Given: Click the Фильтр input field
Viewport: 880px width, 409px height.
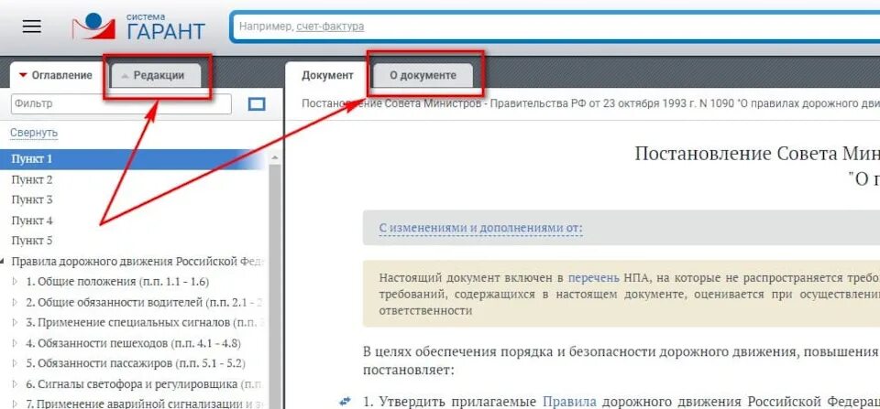Looking at the screenshot, I should click(x=121, y=103).
